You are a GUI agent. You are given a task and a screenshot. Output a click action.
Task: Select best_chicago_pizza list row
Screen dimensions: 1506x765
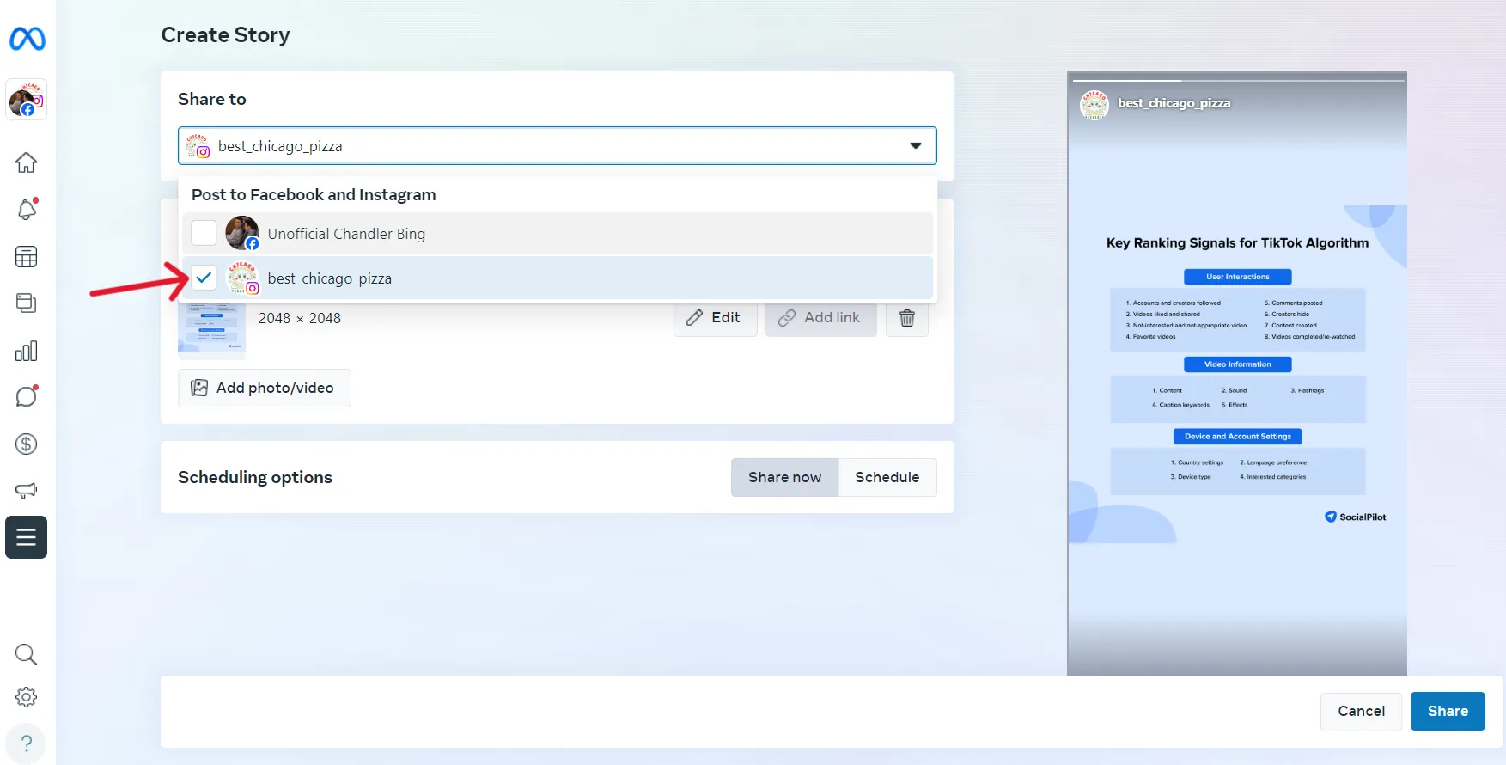coord(557,278)
